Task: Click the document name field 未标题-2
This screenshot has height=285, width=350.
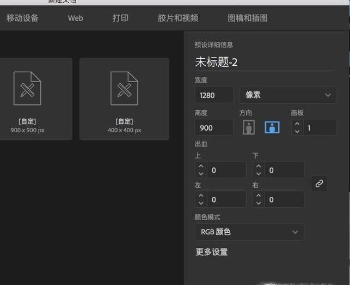Action: [x=265, y=62]
